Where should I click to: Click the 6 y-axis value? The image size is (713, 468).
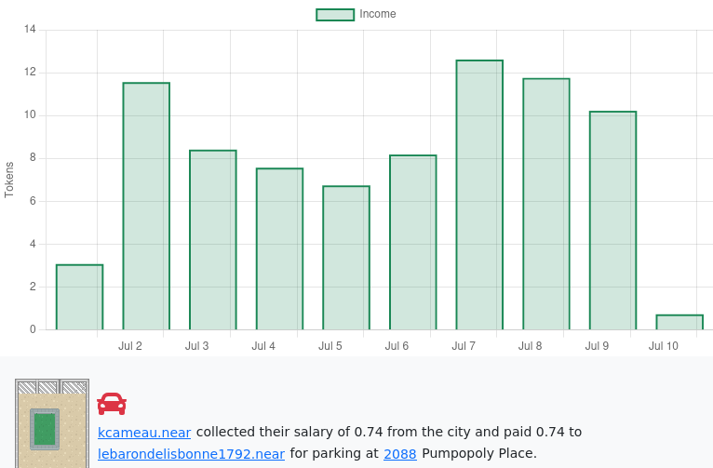click(33, 201)
